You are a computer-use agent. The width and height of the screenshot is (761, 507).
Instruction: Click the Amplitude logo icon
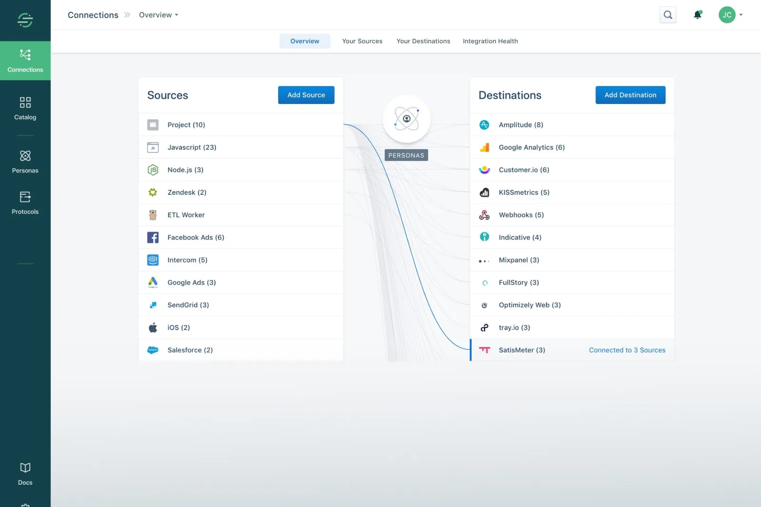coord(484,125)
